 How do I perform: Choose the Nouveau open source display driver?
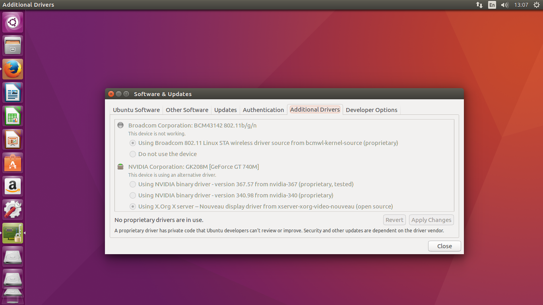coord(133,207)
